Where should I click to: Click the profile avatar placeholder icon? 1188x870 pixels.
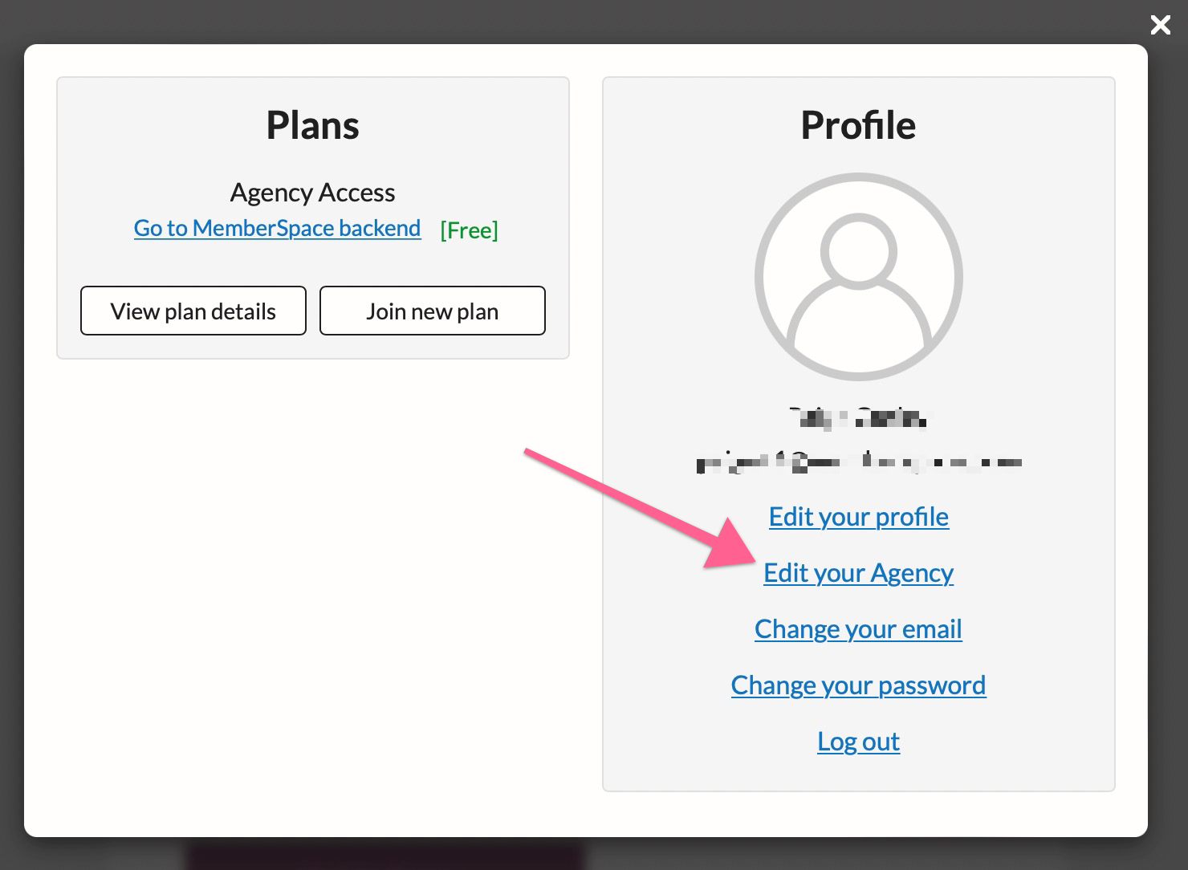tap(857, 276)
